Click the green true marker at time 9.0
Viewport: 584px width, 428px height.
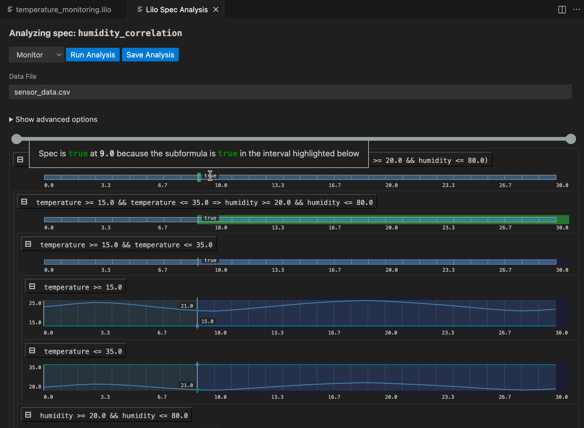(199, 177)
